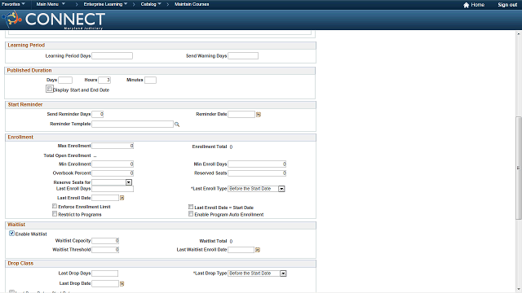Image resolution: width=522 pixels, height=293 pixels.
Task: Click the Total Open Enrollment label
Action: coord(67,155)
